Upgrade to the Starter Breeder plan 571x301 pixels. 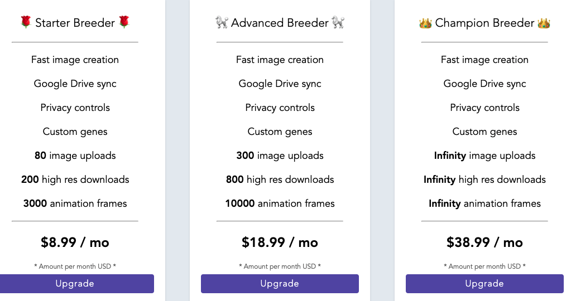75,284
